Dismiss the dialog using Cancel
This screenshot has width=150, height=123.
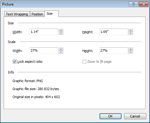pyautogui.click(x=135, y=116)
